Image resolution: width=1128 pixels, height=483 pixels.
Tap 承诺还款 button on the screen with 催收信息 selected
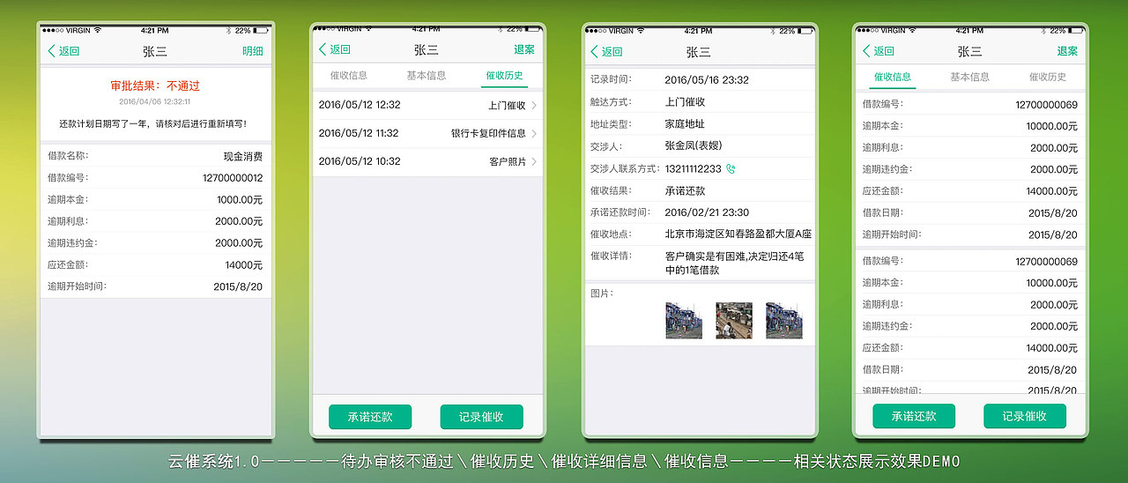[x=914, y=416]
